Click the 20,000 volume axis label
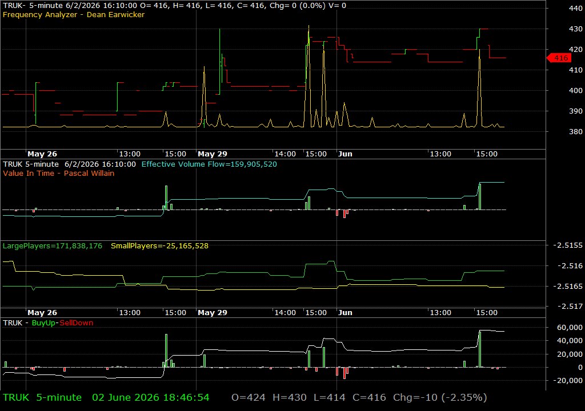The image size is (585, 411). 570,354
